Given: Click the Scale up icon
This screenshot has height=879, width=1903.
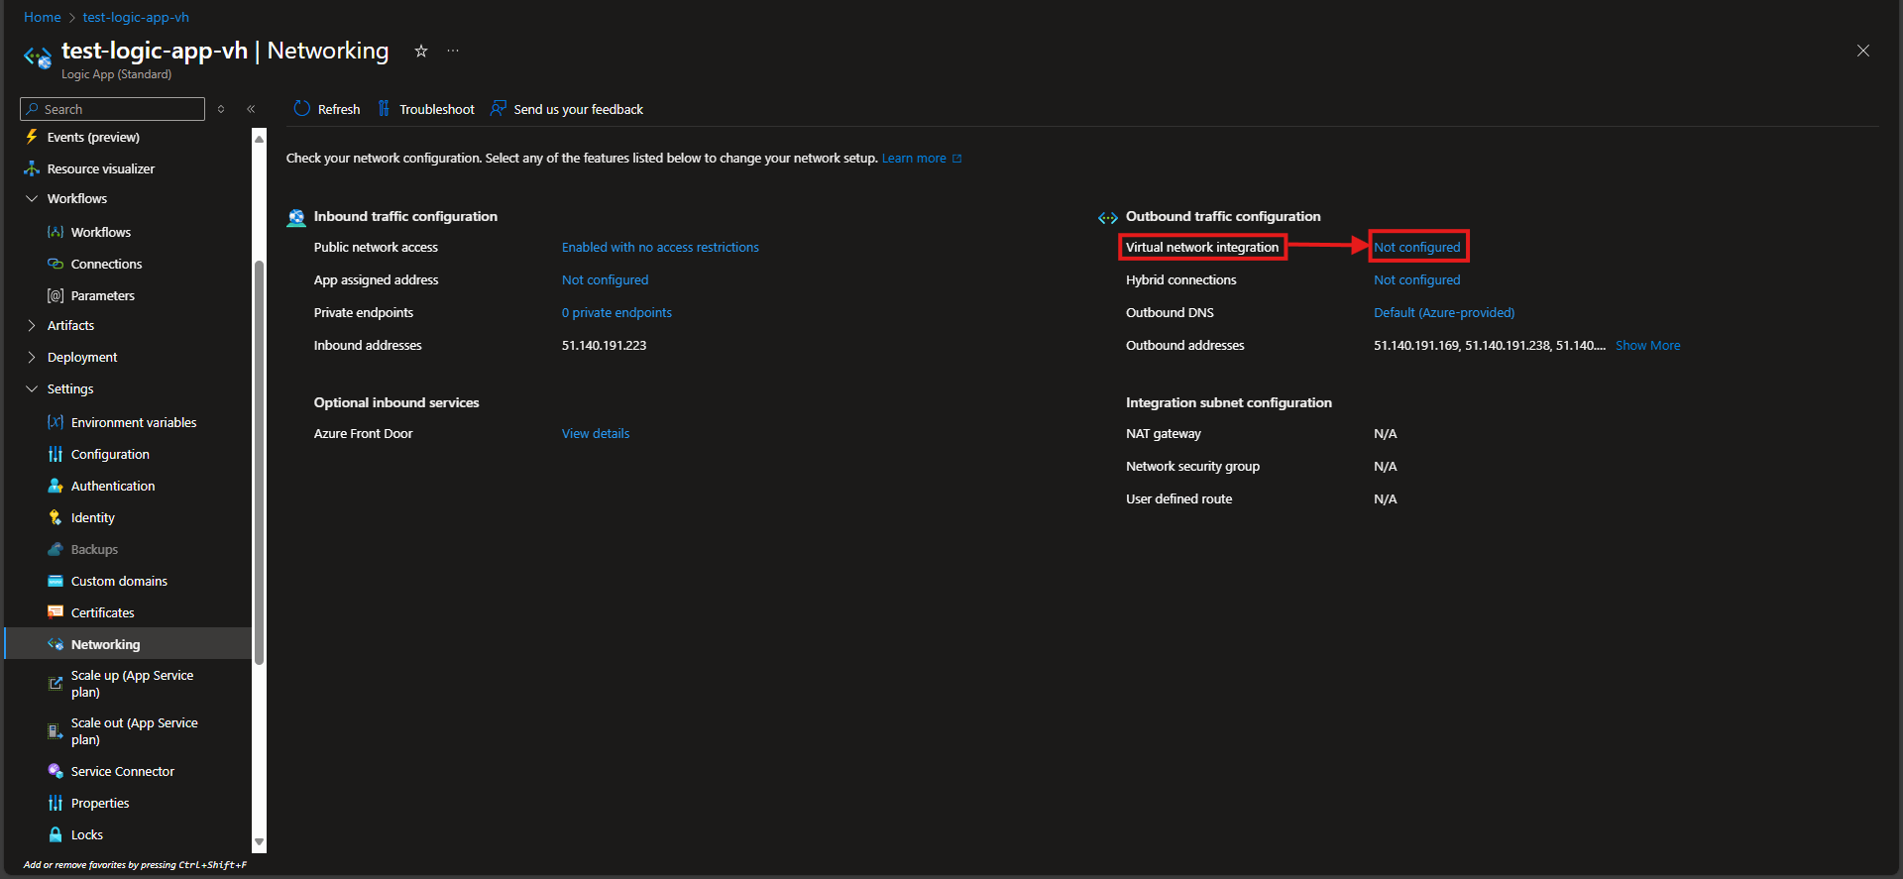Looking at the screenshot, I should (56, 684).
